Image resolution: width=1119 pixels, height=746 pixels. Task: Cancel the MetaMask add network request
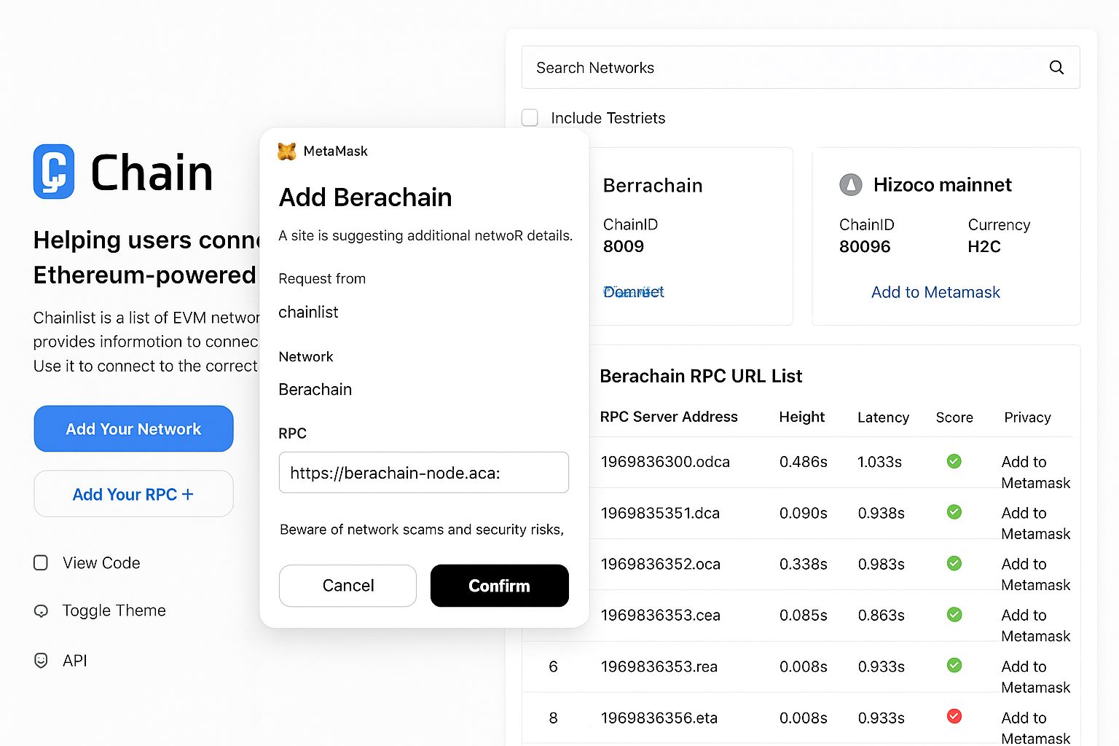click(348, 586)
